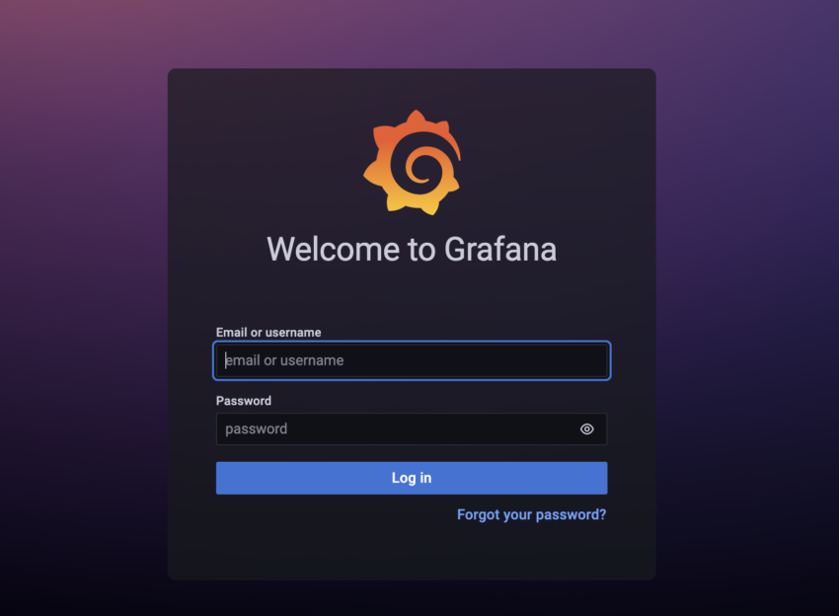The height and width of the screenshot is (616, 839).
Task: Click the Welcome to Grafana heading
Action: 412,249
